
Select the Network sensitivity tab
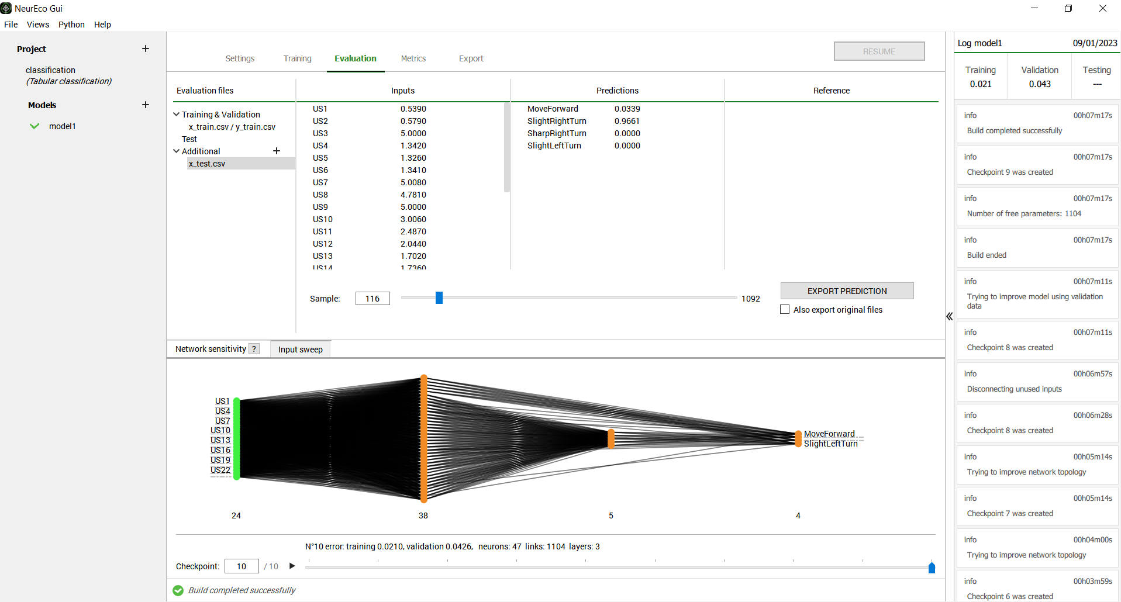coord(211,349)
